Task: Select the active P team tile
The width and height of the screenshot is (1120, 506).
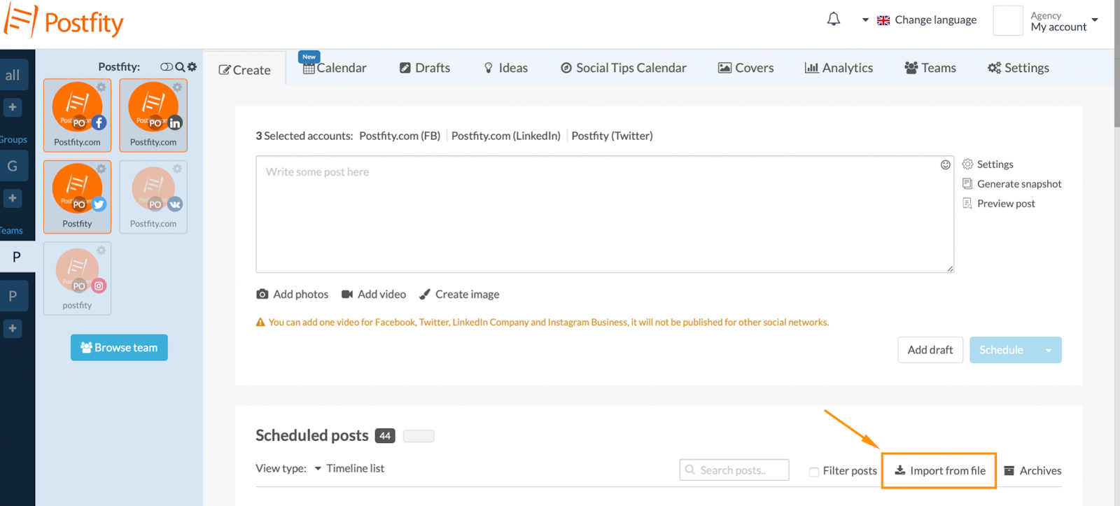Action: pyautogui.click(x=17, y=257)
